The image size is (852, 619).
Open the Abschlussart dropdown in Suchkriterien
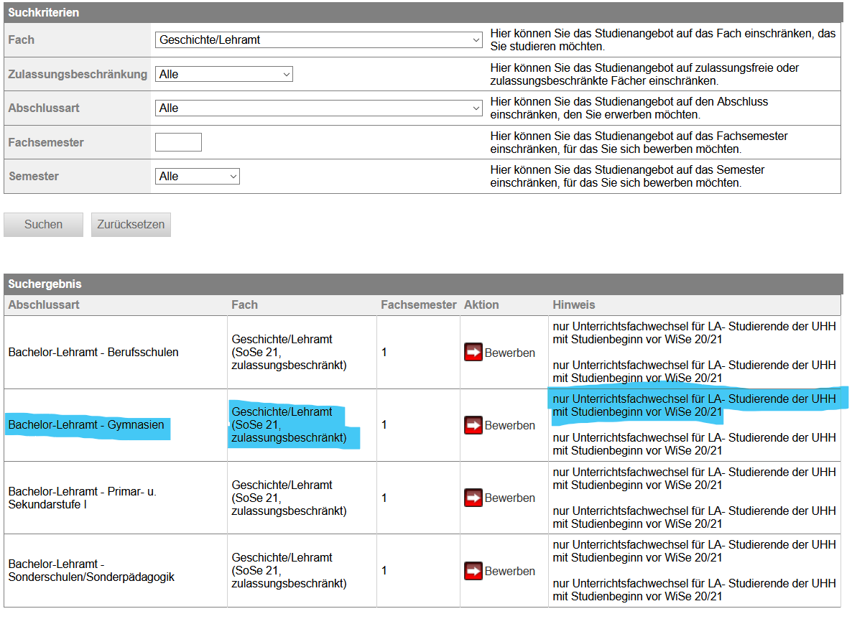(318, 108)
